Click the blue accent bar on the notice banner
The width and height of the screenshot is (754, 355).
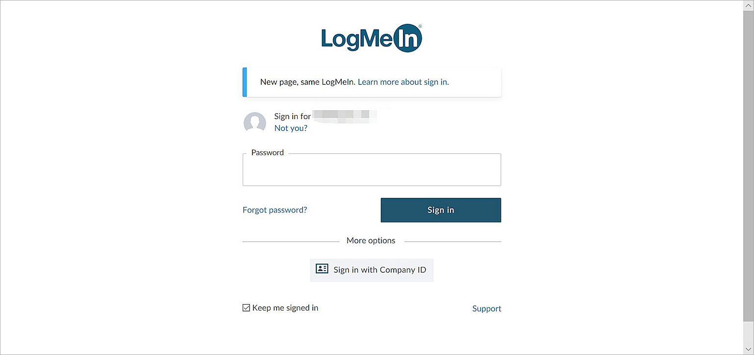245,82
